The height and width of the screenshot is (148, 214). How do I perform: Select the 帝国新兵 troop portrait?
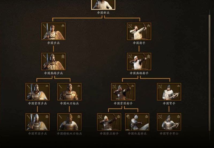tap(103, 5)
